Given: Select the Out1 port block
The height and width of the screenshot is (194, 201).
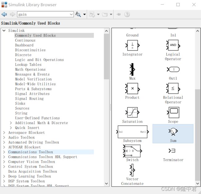Looking at the screenshot, I should point(173,69).
